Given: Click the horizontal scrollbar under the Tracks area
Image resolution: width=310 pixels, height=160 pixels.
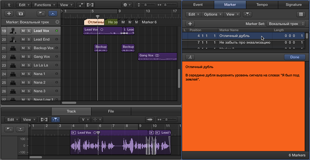Looking at the screenshot, I should tap(69, 103).
